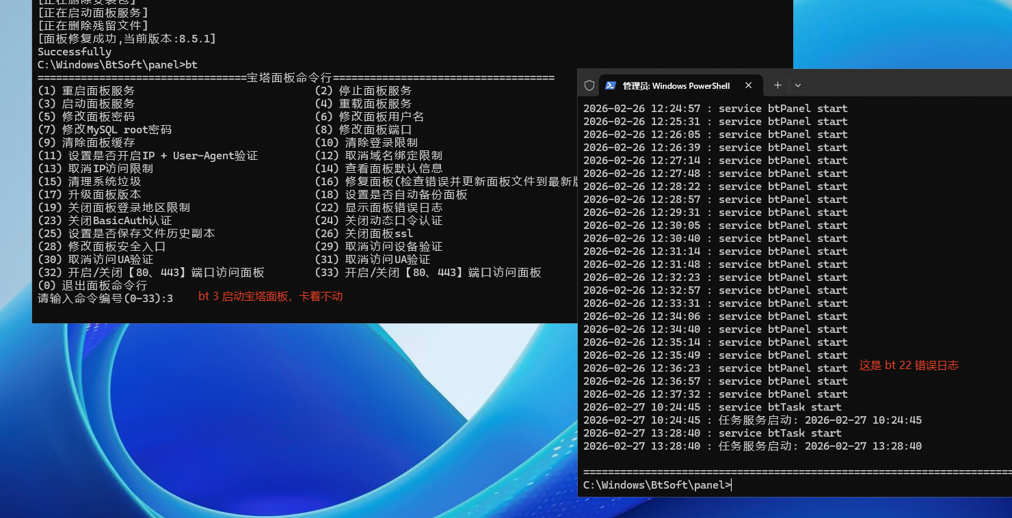Image resolution: width=1012 pixels, height=518 pixels.
Task: Open a new tab via the plus icon
Action: 777,85
